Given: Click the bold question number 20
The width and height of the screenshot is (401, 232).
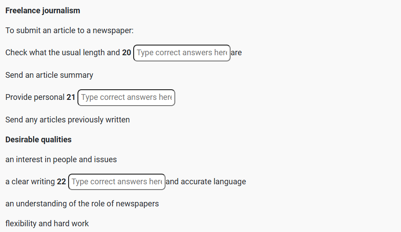Looking at the screenshot, I should (x=127, y=53).
